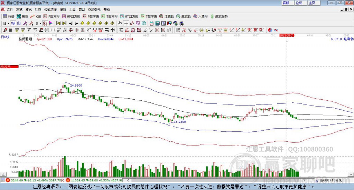Open the 工具 menu

pyautogui.click(x=72, y=9)
